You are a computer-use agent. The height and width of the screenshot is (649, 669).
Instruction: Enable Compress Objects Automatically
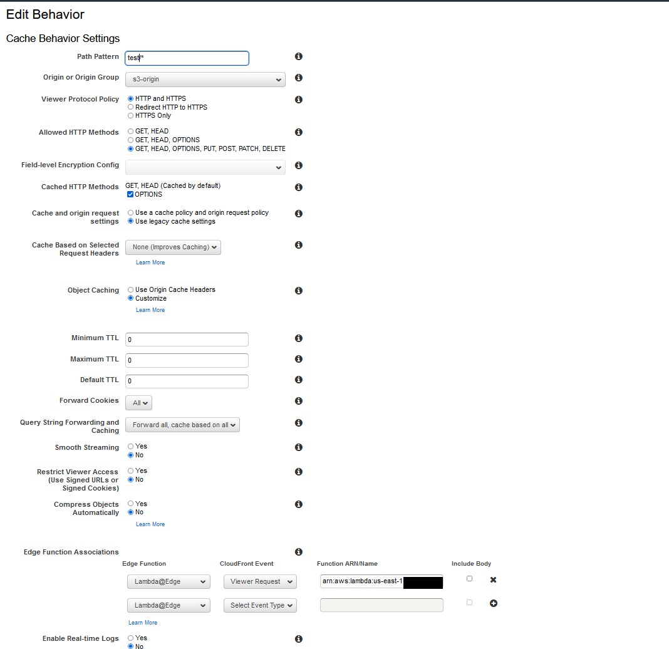130,503
